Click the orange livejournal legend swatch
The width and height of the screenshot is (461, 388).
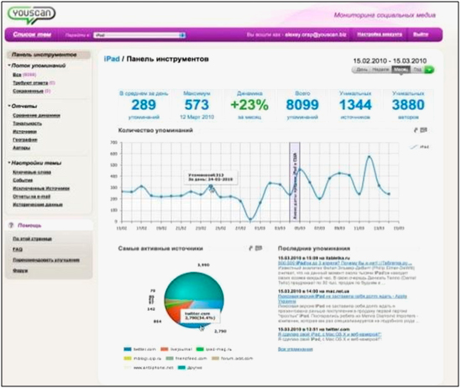pyautogui.click(x=164, y=349)
